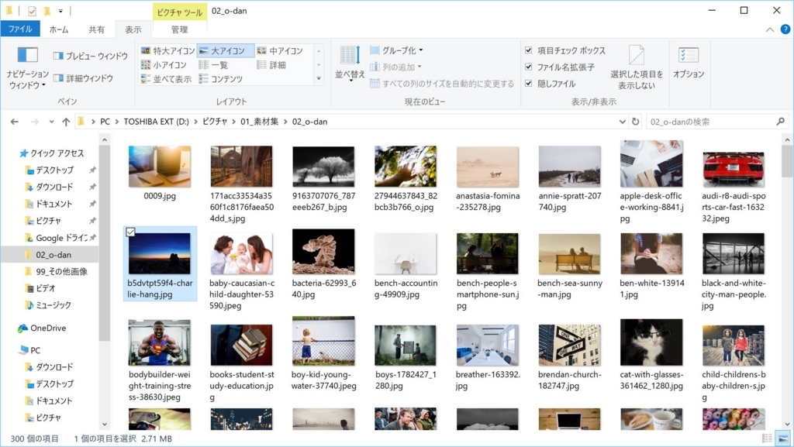Select Small icons layout
Screen dimensions: 794x447
point(164,65)
